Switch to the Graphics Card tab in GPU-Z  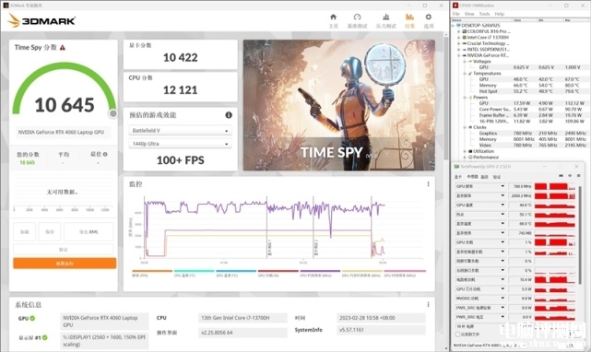click(x=458, y=177)
